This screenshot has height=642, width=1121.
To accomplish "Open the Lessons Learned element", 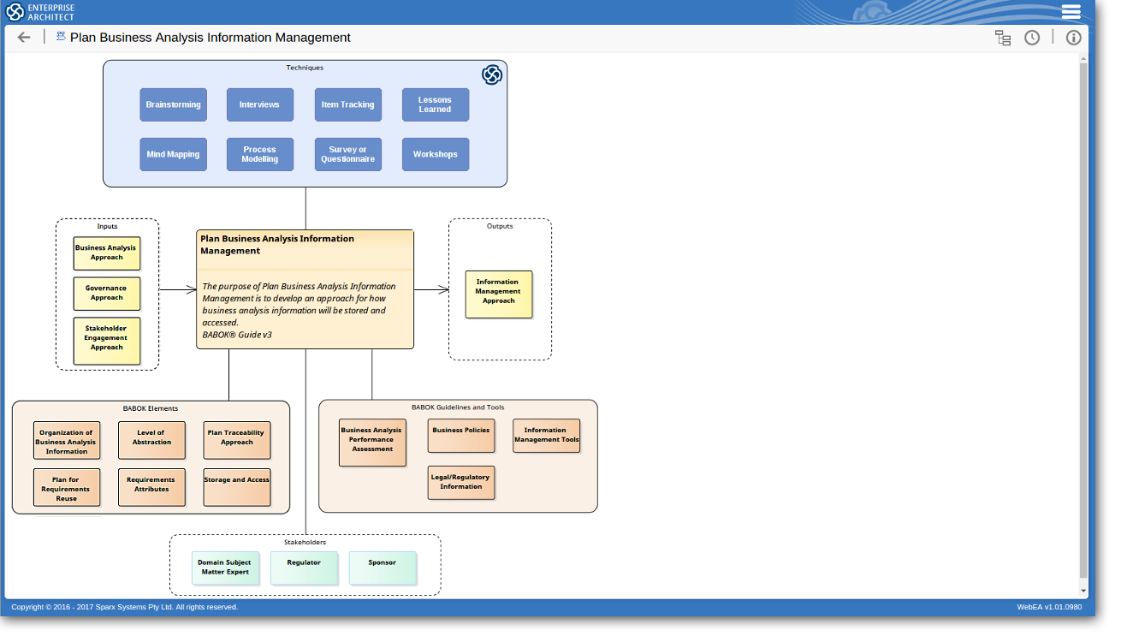I will click(436, 104).
